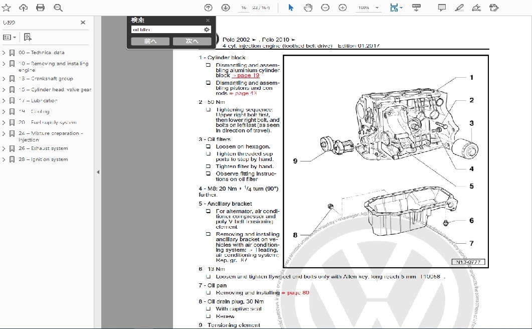532x329 pixels.
Task: Click the search text field with 'oil filter'
Action: coord(167,30)
